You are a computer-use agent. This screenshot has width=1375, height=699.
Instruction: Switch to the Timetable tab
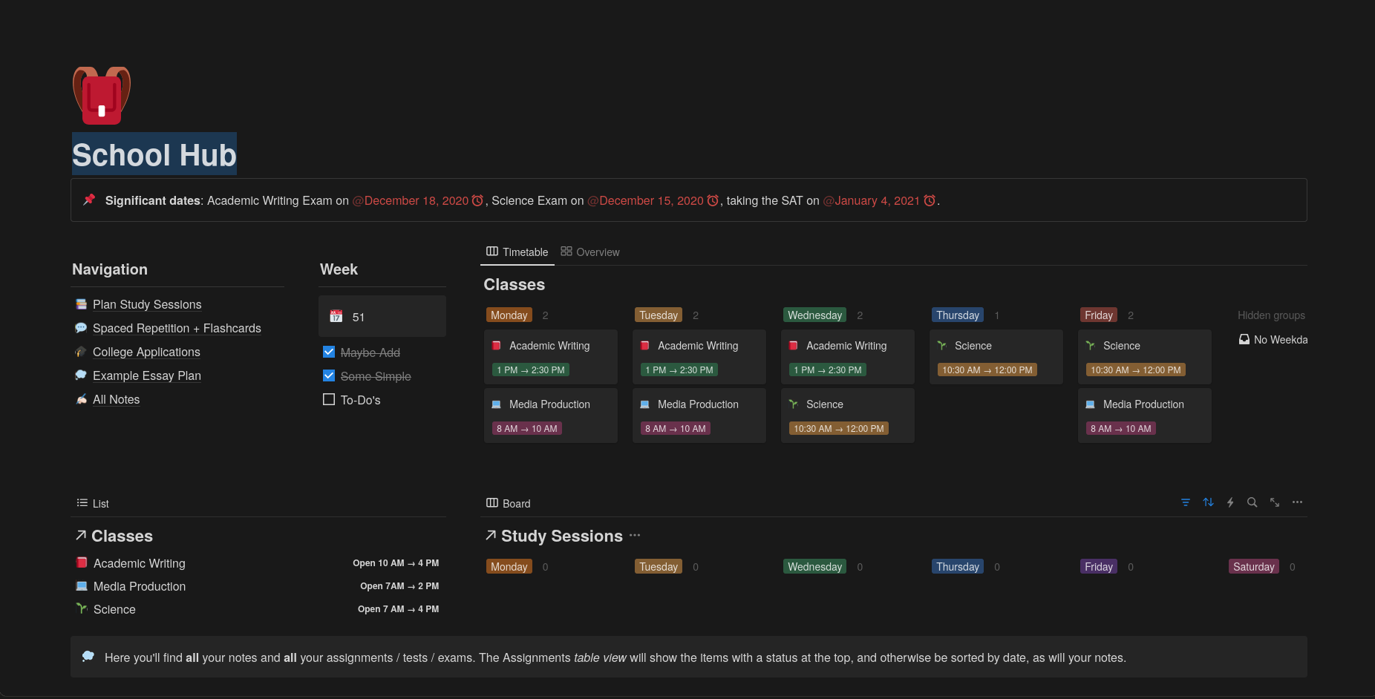tap(517, 252)
